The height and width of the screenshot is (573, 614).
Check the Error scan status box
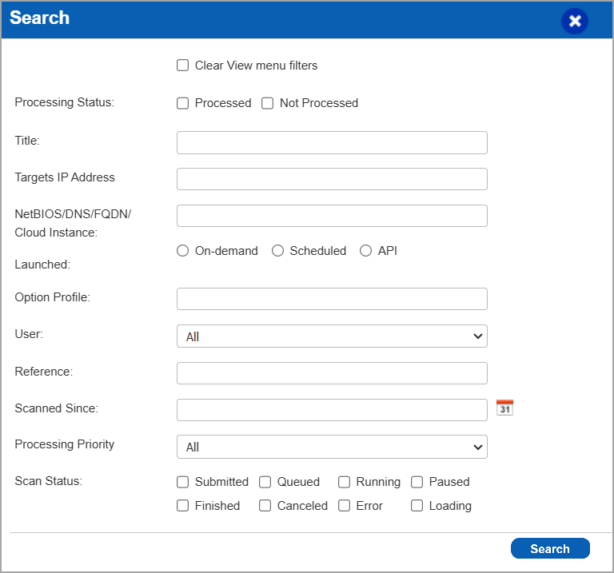[x=345, y=506]
